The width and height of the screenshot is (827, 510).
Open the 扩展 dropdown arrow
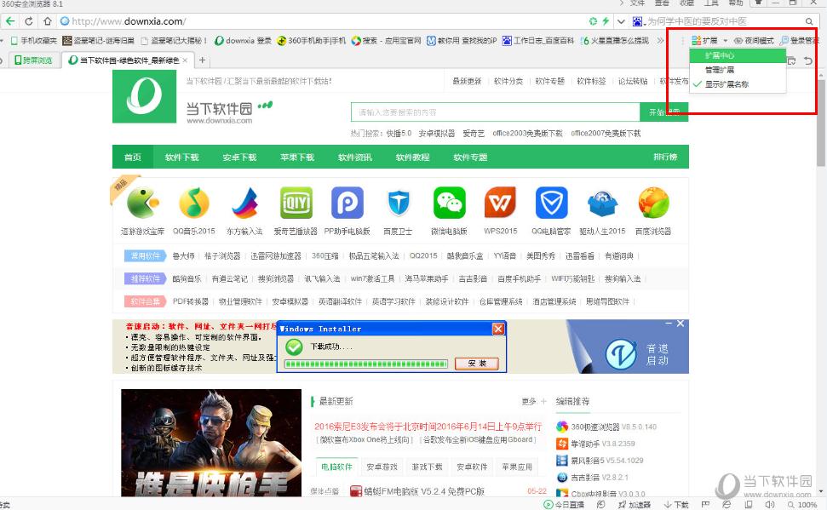[x=726, y=40]
